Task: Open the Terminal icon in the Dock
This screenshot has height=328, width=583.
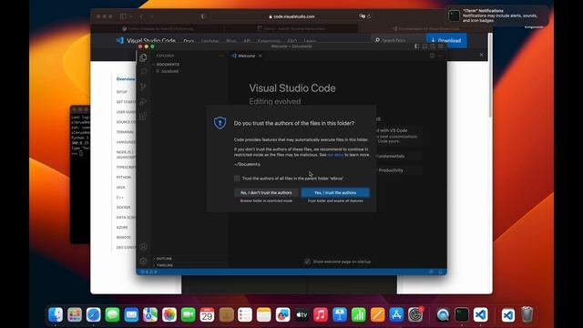Action: 462,314
